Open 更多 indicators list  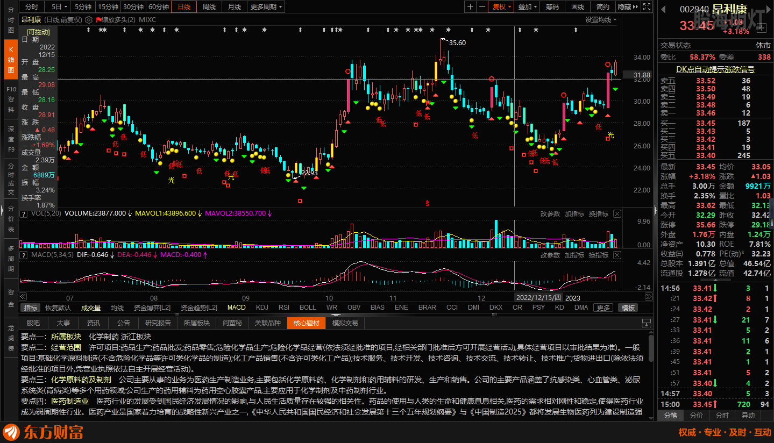coord(603,308)
